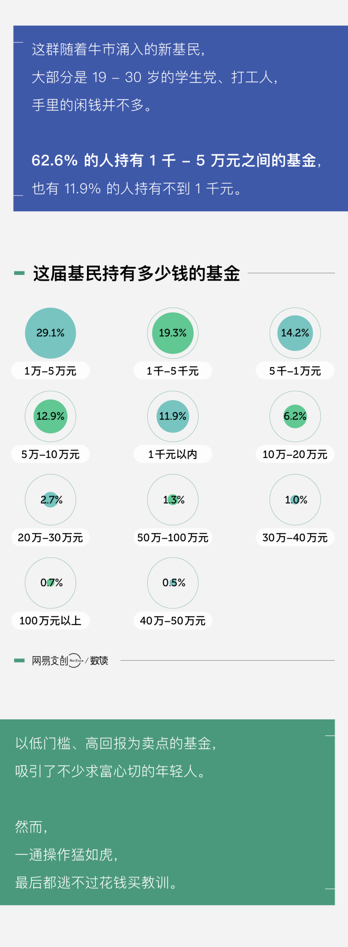
Task: Click the 网易文创 brand text
Action: (x=50, y=661)
